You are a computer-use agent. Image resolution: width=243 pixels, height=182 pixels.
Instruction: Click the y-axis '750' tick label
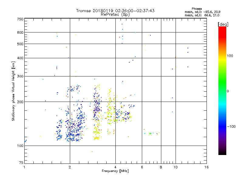click(x=20, y=19)
